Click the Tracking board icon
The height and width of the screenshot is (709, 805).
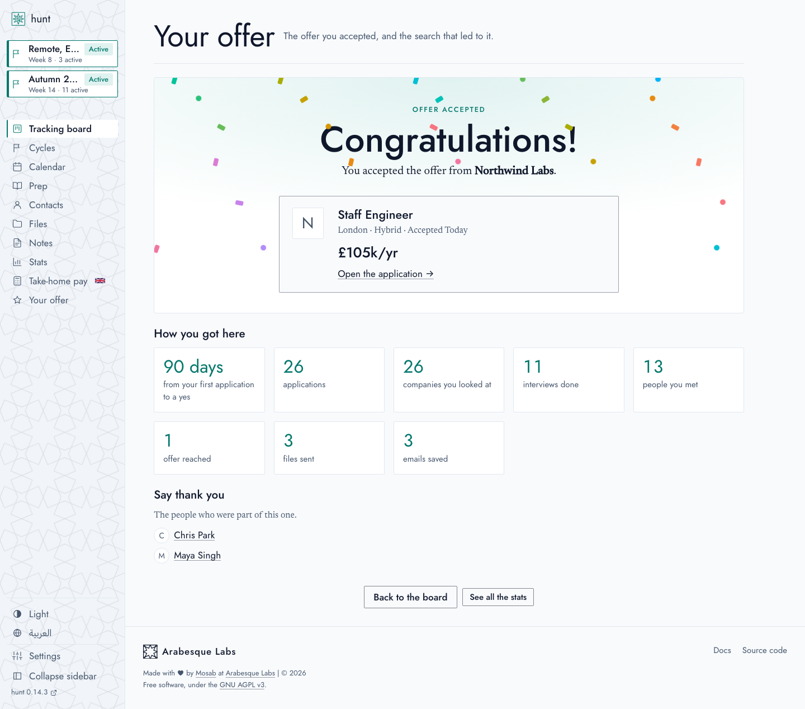click(17, 129)
